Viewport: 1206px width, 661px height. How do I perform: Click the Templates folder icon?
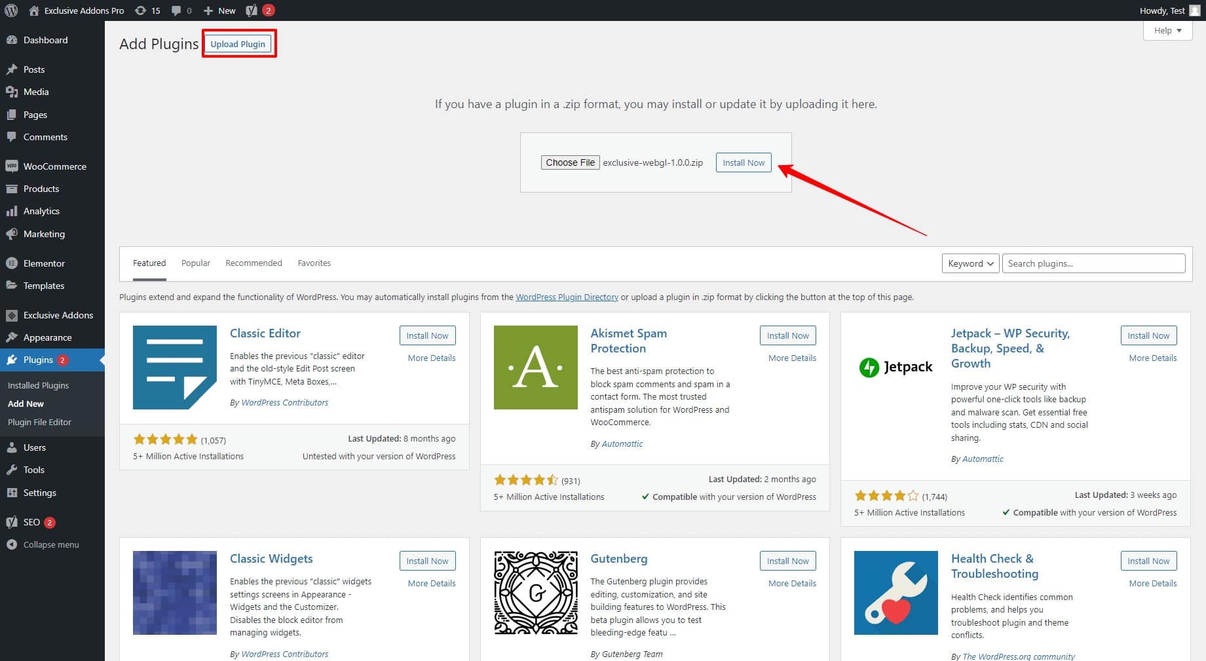[12, 286]
